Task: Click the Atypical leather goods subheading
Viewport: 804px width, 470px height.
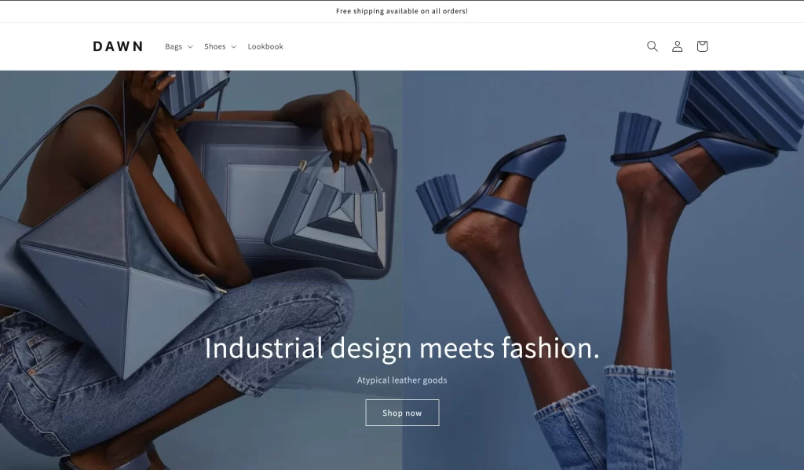Action: tap(402, 380)
